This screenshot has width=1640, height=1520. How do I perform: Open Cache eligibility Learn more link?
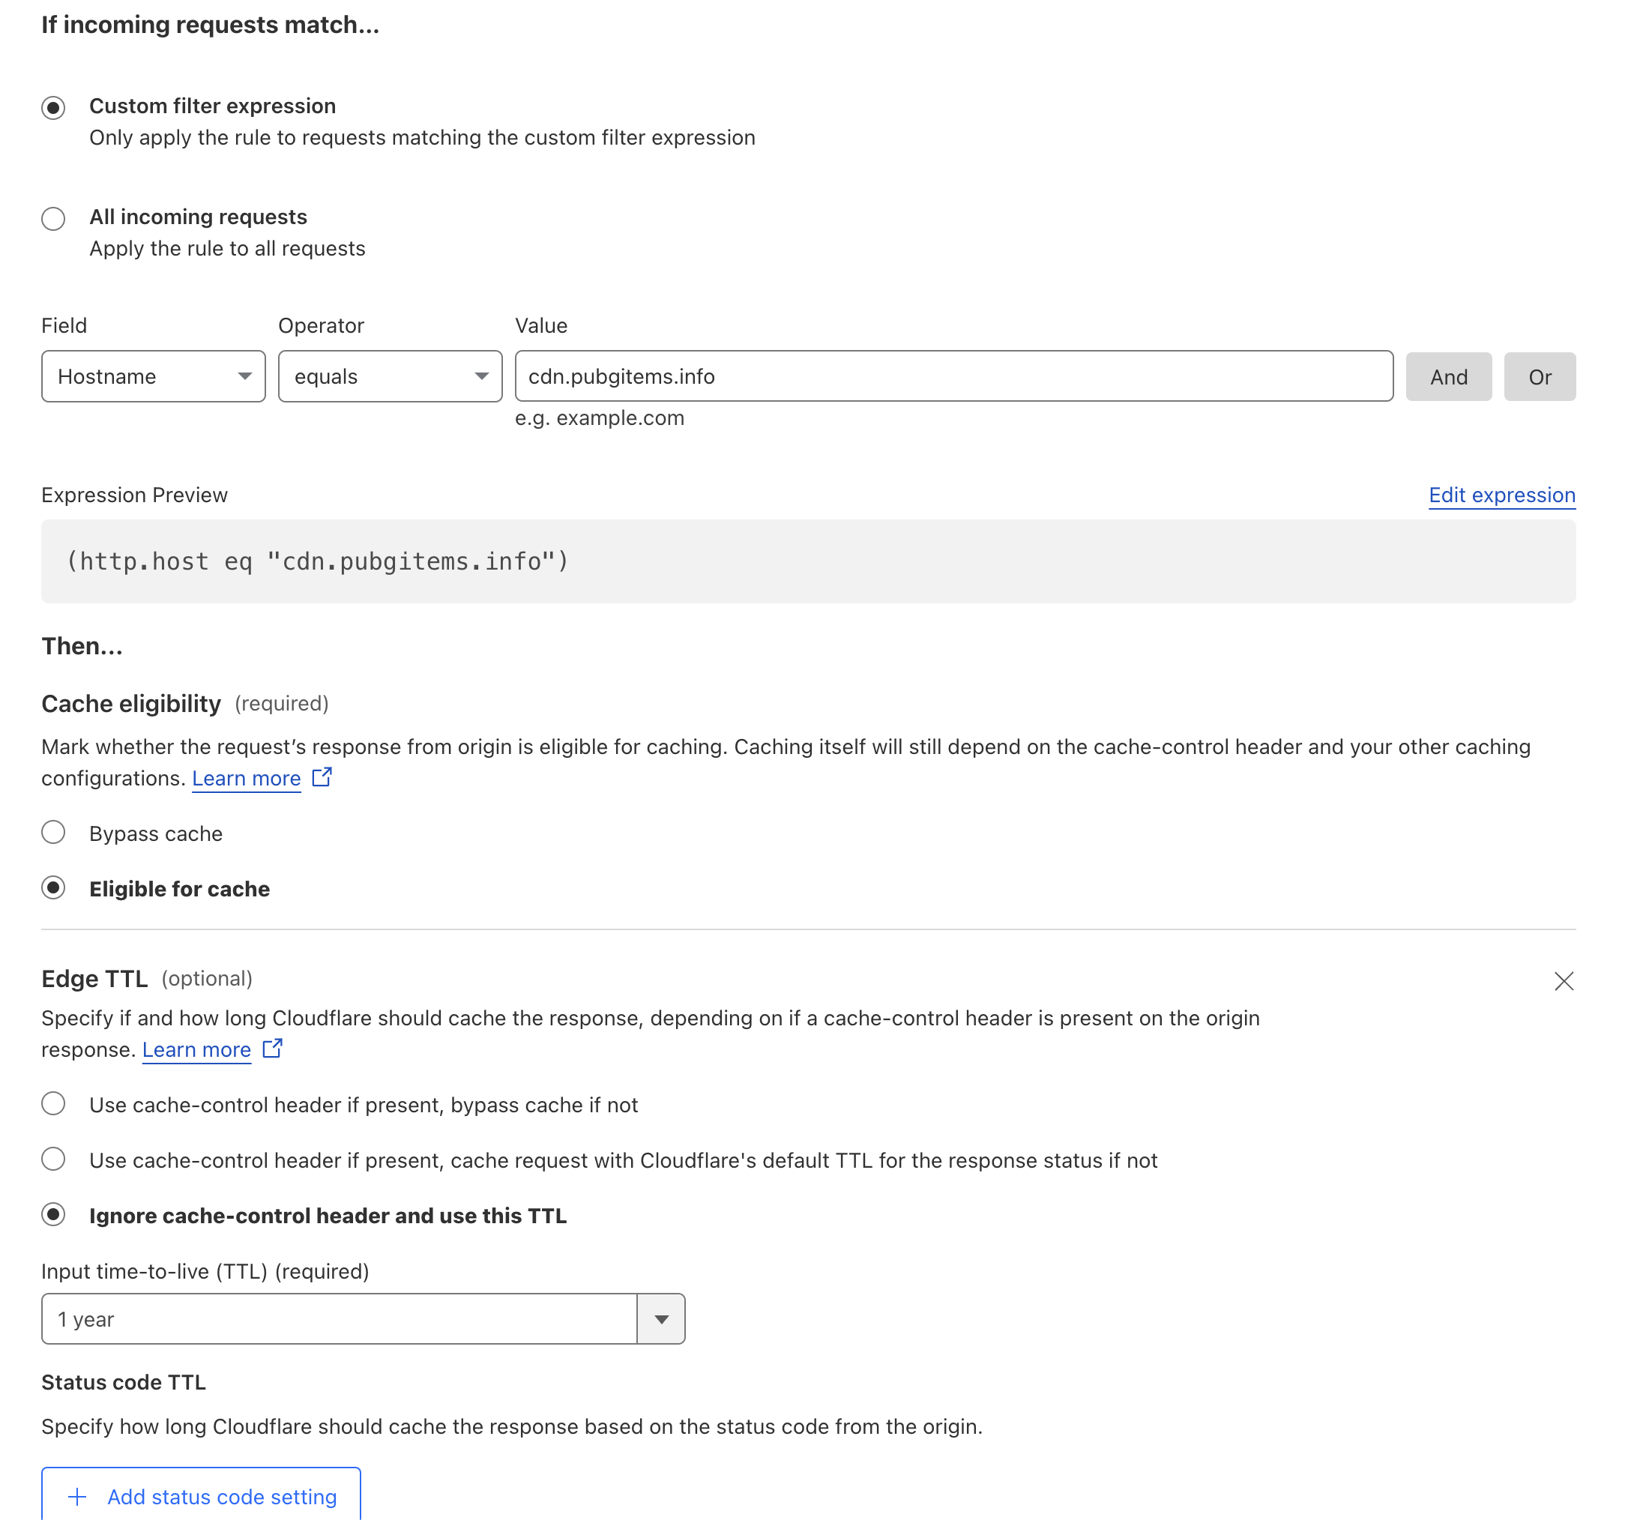(246, 779)
